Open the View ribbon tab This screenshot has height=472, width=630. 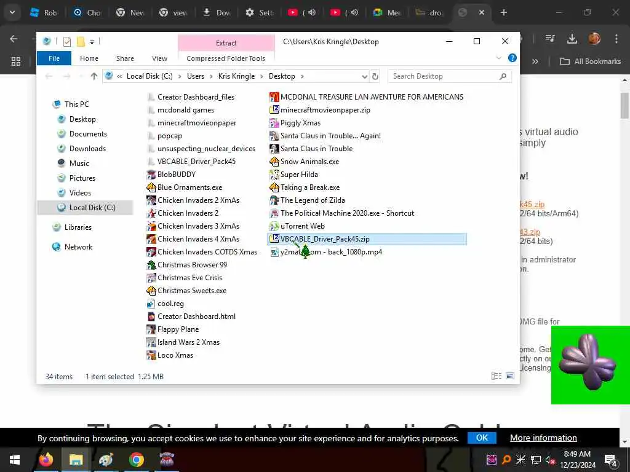point(159,58)
